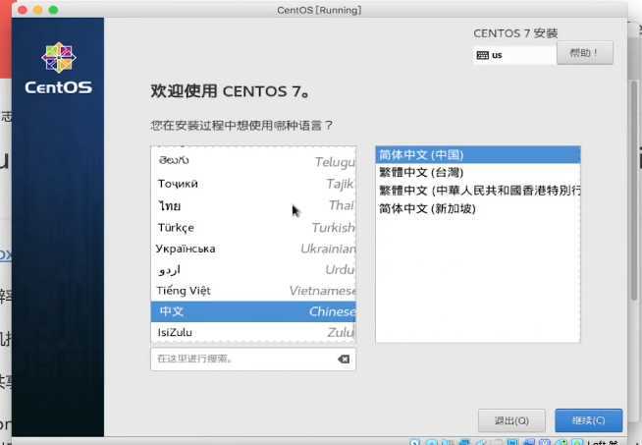Select Urdu language row
Viewport: 642px width, 445px height.
tap(253, 269)
